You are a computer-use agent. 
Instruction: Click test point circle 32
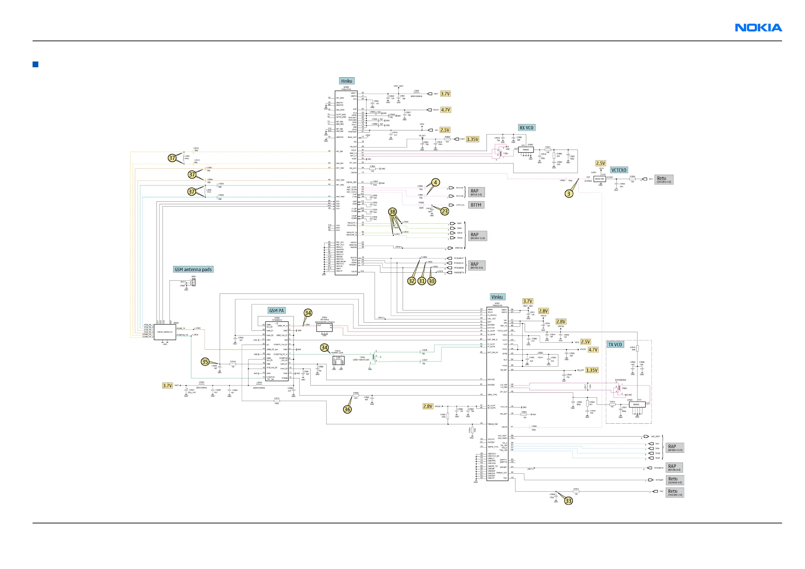click(x=411, y=281)
